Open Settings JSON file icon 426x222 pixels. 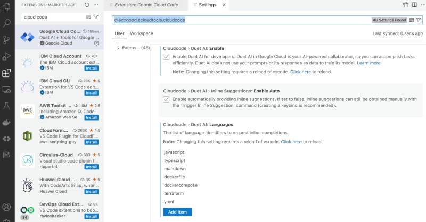click(x=406, y=5)
